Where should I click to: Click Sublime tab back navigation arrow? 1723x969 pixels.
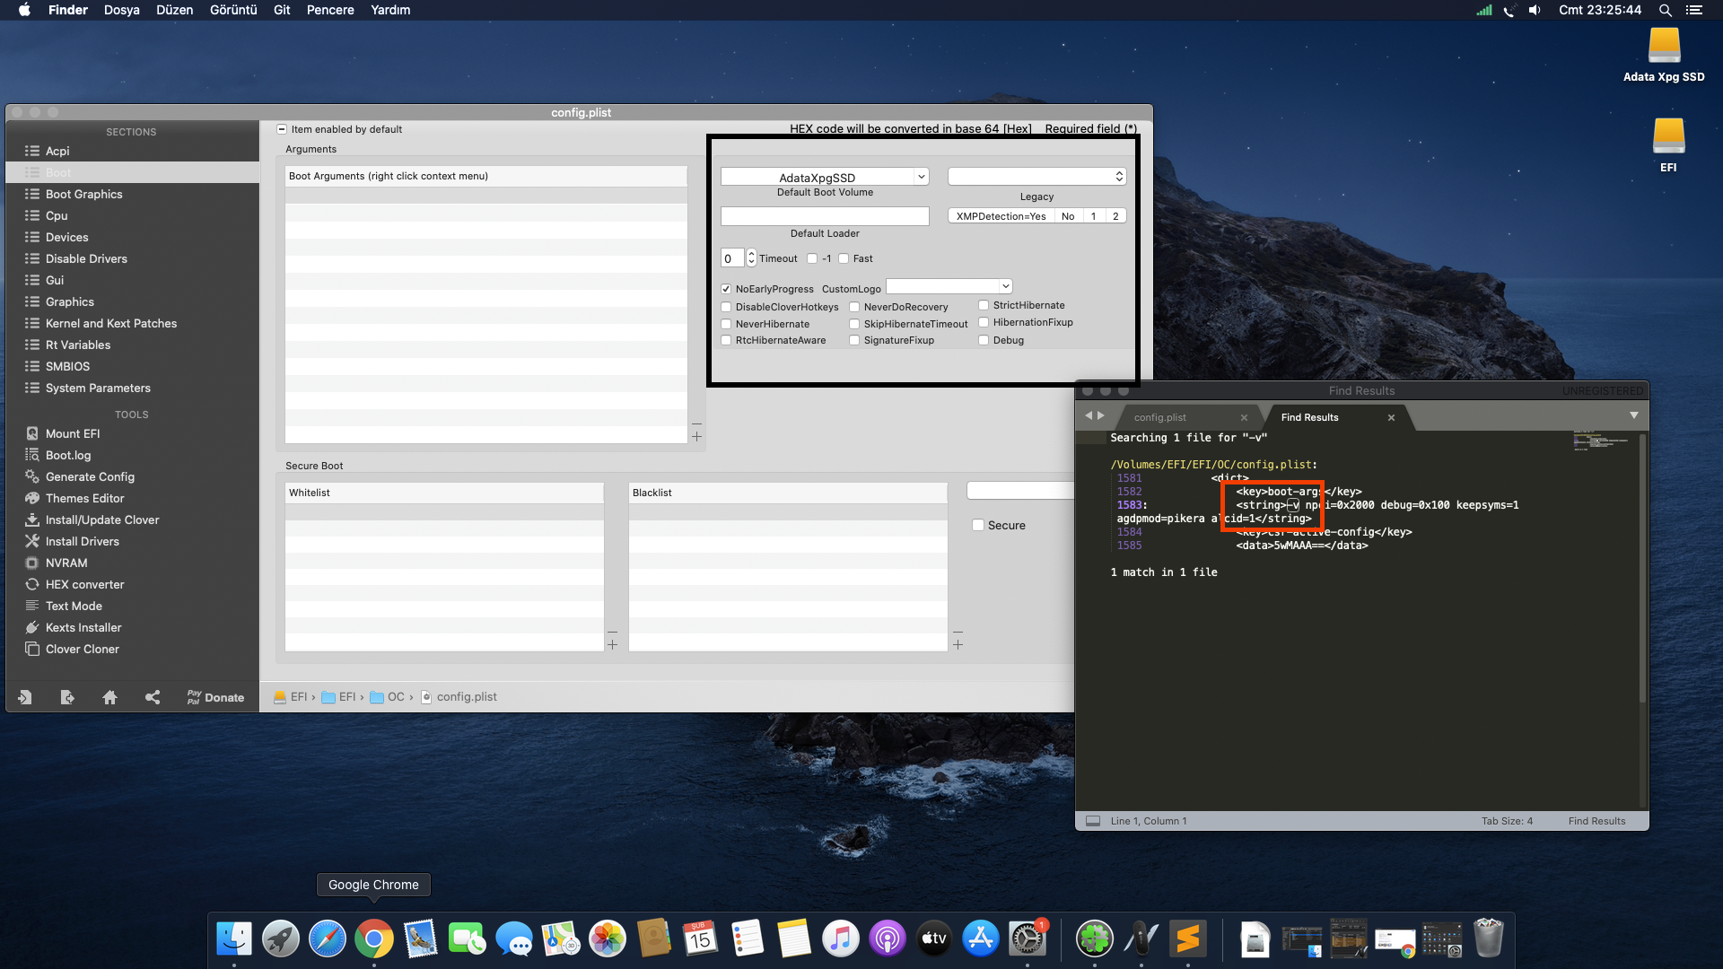coord(1089,415)
